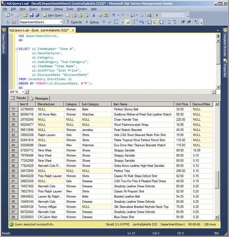Click the Change Connection icon
Screen dimensions: 229x237
click(14, 22)
